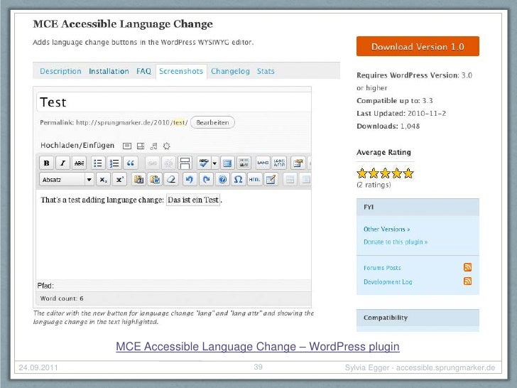Screen dimensions: 517x388
Task: Toggle fullscreen editor mode
Action: click(227, 163)
